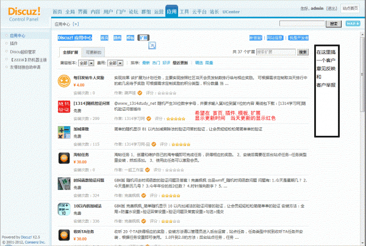The height and width of the screenshot is (246, 366).
Task: Click the 淘帖任务 extension icon
Action: 64,158
